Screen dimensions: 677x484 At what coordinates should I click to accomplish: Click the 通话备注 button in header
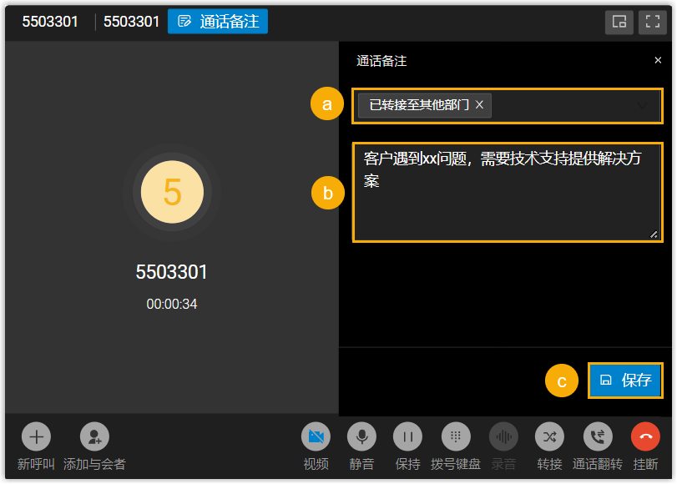[218, 22]
